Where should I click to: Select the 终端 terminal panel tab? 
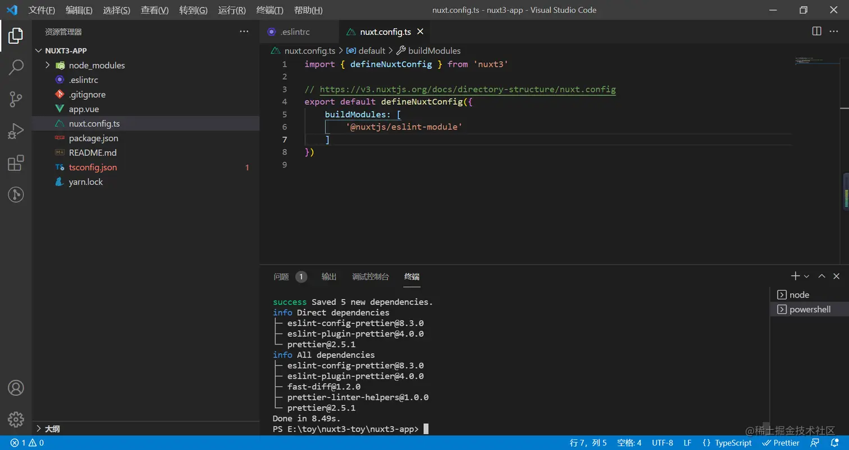tap(412, 276)
